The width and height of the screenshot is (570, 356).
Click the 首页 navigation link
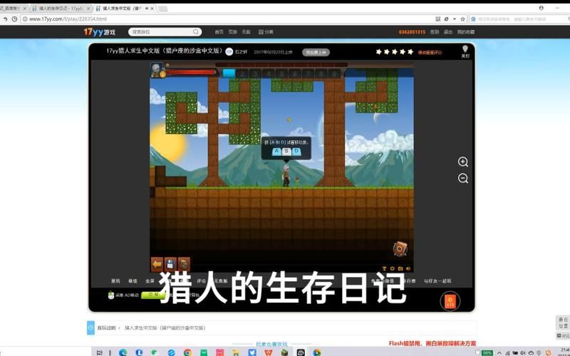click(219, 32)
